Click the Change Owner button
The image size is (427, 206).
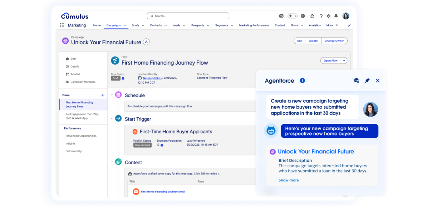pyautogui.click(x=334, y=41)
